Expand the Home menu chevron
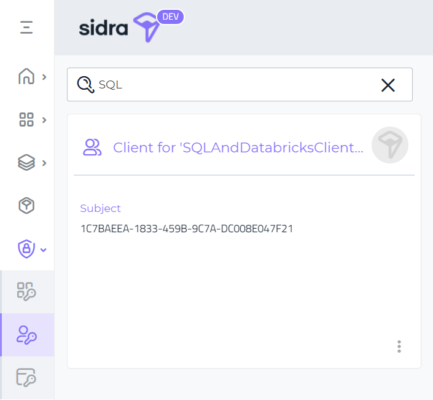This screenshot has width=433, height=400. (x=44, y=77)
